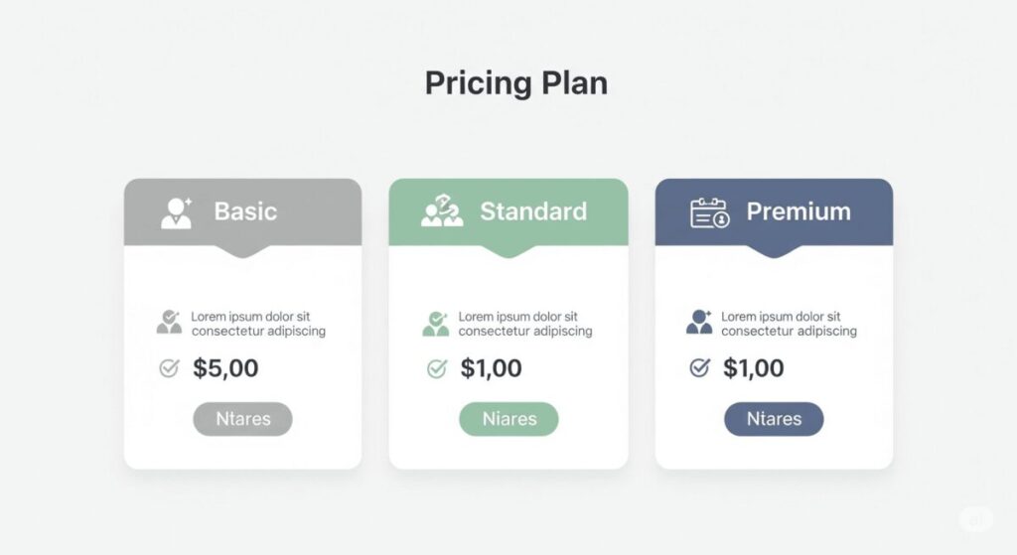
Task: Select the Basic card header
Action: click(x=242, y=212)
